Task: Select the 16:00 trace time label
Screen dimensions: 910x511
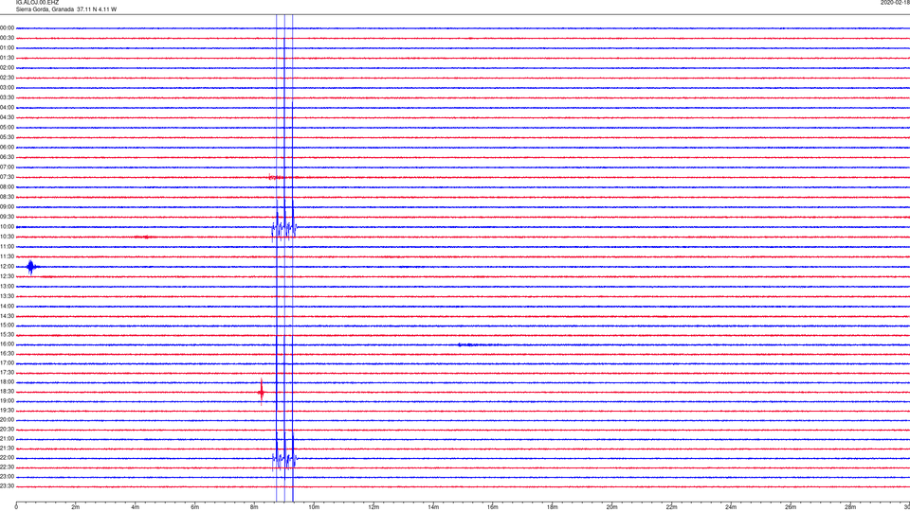Action: point(7,344)
